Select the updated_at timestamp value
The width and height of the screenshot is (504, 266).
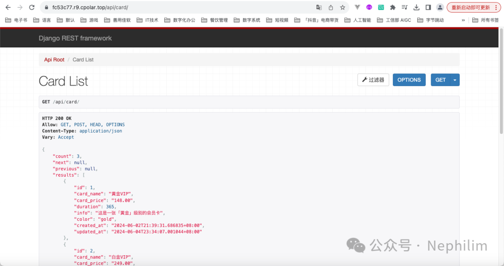point(156,232)
